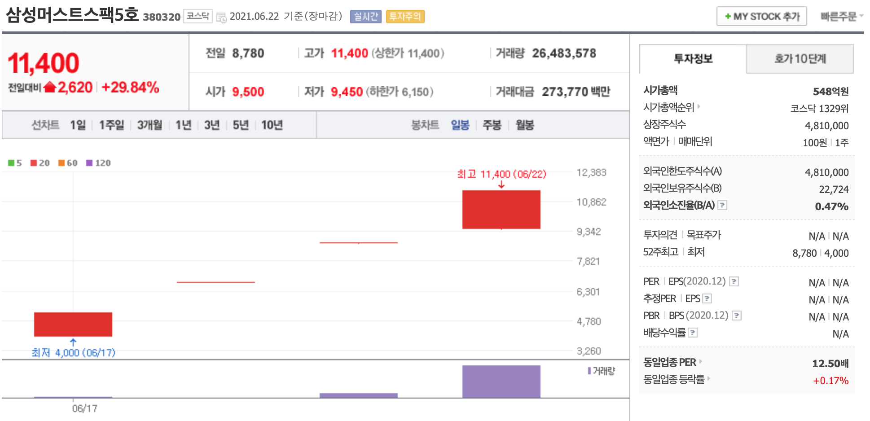
Task: Click the 거래대금 value 273,770 백만
Action: (576, 92)
